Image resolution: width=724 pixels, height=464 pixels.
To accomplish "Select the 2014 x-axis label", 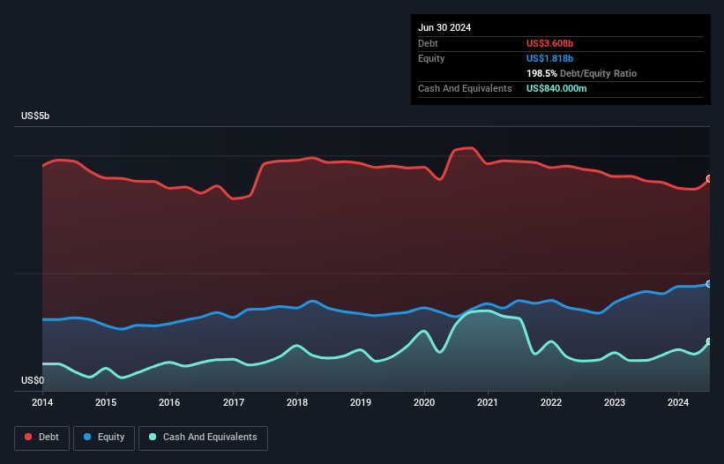I will (x=42, y=402).
